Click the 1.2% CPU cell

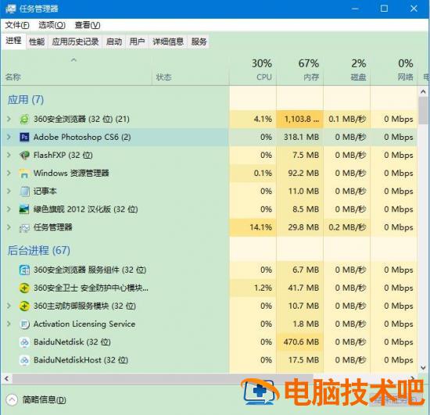click(x=253, y=288)
